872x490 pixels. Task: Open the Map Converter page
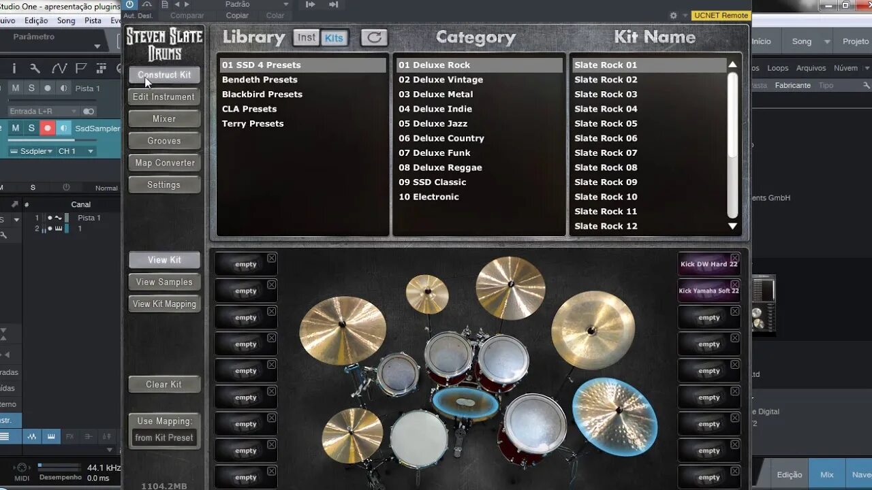coord(164,163)
